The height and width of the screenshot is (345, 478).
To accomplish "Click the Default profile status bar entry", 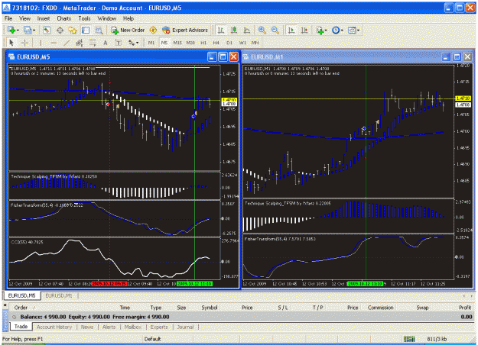I will (x=152, y=339).
